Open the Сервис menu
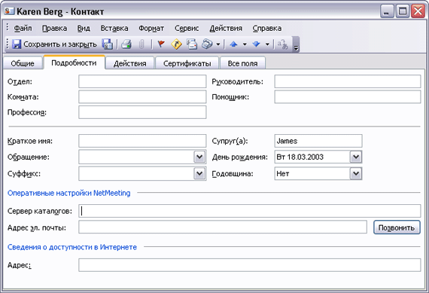 click(187, 28)
